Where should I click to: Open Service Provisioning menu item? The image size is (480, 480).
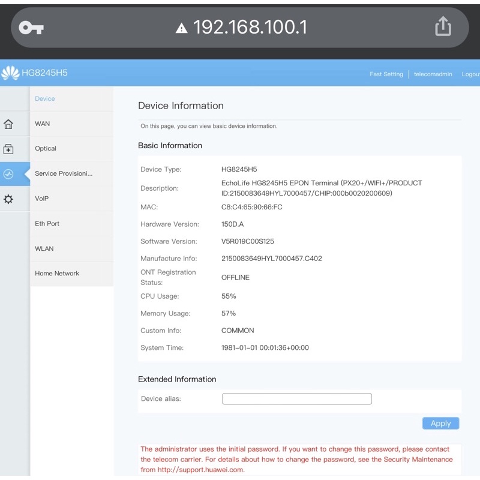(64, 173)
